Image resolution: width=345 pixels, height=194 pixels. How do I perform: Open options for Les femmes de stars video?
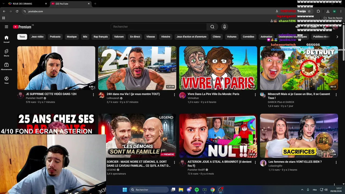pyautogui.click(x=336, y=162)
